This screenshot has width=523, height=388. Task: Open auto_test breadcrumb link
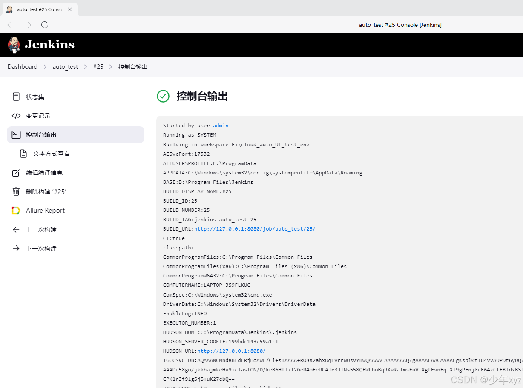pyautogui.click(x=65, y=67)
